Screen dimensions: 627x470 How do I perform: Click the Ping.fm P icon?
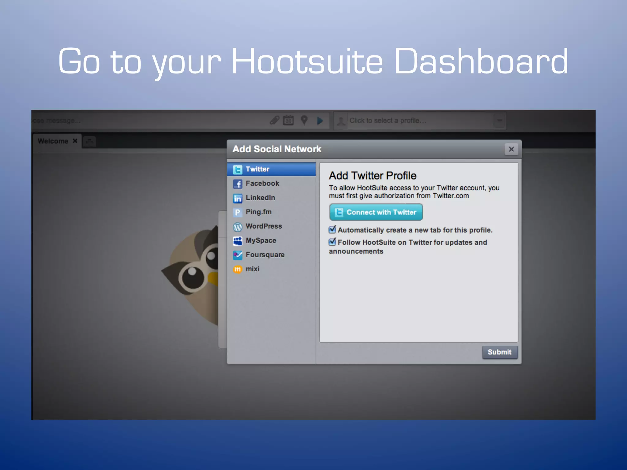point(238,212)
